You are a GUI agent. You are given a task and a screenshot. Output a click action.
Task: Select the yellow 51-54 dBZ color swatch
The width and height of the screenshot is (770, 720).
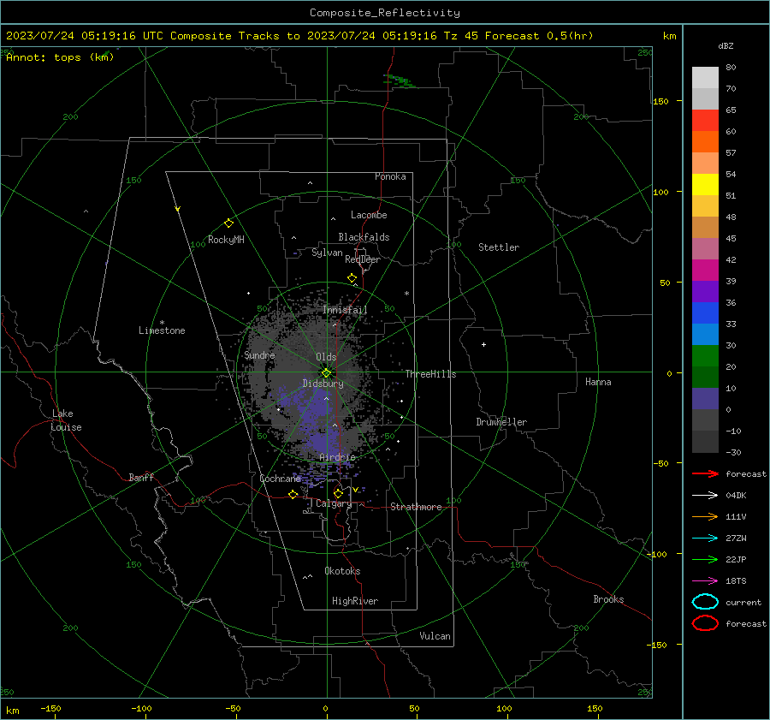[x=705, y=184]
